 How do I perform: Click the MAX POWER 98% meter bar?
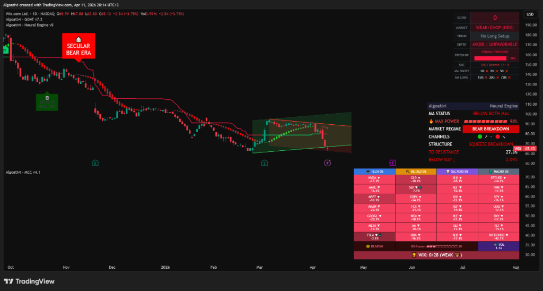point(486,122)
